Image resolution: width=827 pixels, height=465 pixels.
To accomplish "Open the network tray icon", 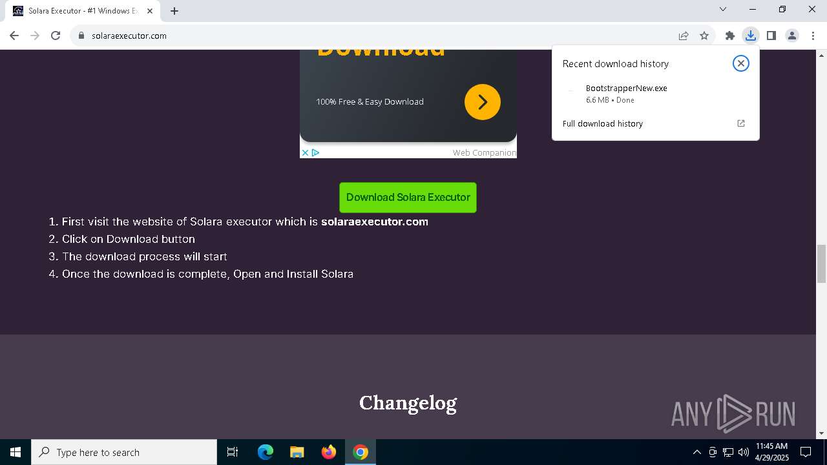I will tap(728, 452).
